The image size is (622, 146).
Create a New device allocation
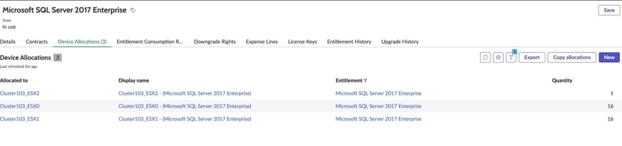[609, 57]
